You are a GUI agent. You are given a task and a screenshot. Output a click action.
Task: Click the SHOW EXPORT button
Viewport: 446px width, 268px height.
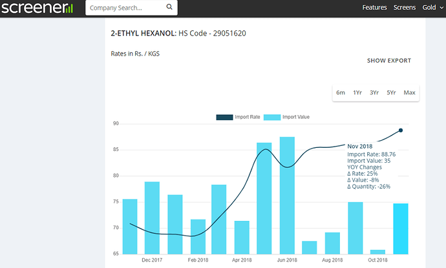[x=388, y=61]
